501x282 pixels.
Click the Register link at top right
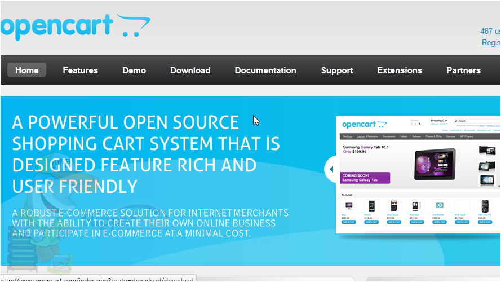tap(491, 42)
